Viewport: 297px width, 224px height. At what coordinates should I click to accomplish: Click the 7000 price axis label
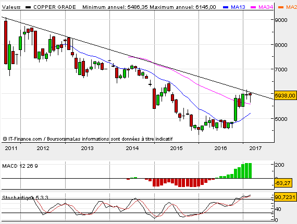click(x=281, y=69)
